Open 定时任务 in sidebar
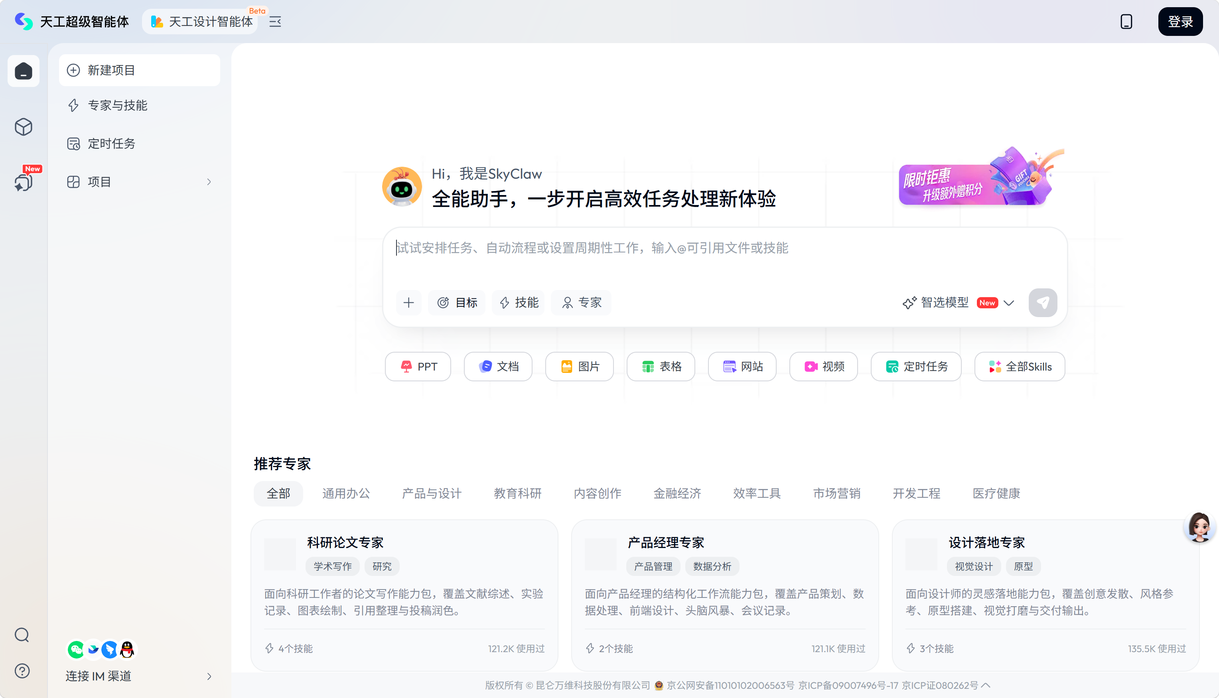Viewport: 1219px width, 698px height. pos(140,143)
